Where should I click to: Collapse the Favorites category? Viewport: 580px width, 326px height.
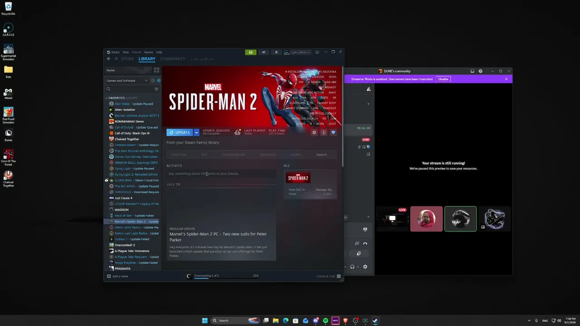(106, 98)
